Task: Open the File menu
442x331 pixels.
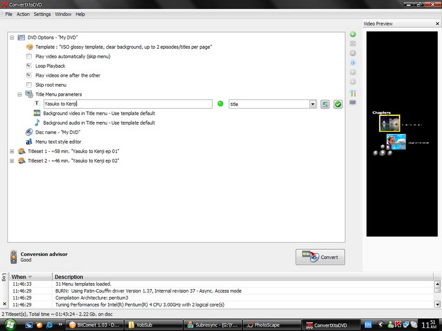Action: point(9,14)
